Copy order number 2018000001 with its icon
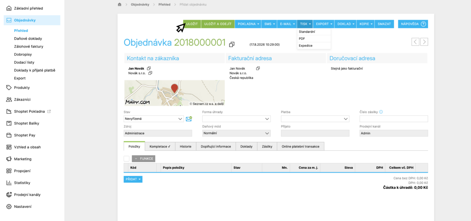Viewport: 471px width, 221px height. 232,44
